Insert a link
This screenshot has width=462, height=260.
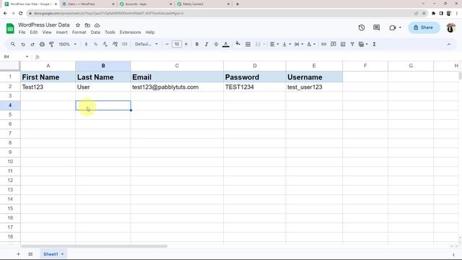click(323, 44)
